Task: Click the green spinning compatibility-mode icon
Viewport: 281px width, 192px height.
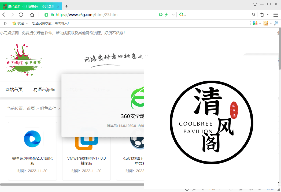Action: (x=161, y=15)
